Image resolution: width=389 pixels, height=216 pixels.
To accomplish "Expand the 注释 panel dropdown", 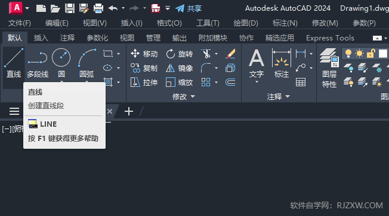I will pos(279,96).
